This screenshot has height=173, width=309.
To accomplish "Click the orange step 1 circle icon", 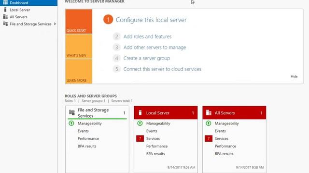I will click(108, 20).
